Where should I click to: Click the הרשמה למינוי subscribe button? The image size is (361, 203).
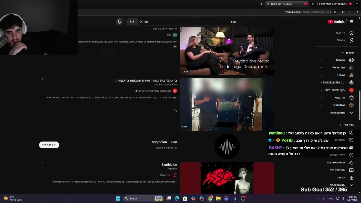click(49, 145)
